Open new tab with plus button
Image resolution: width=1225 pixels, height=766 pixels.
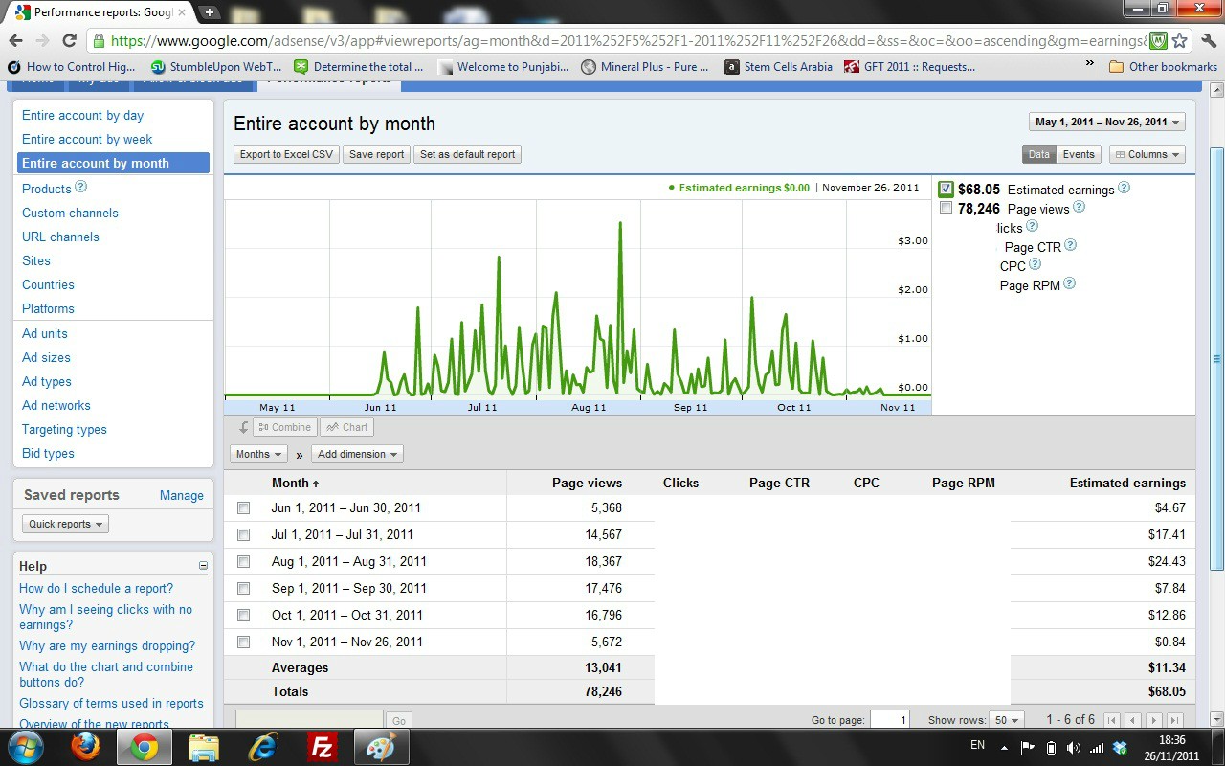point(210,12)
